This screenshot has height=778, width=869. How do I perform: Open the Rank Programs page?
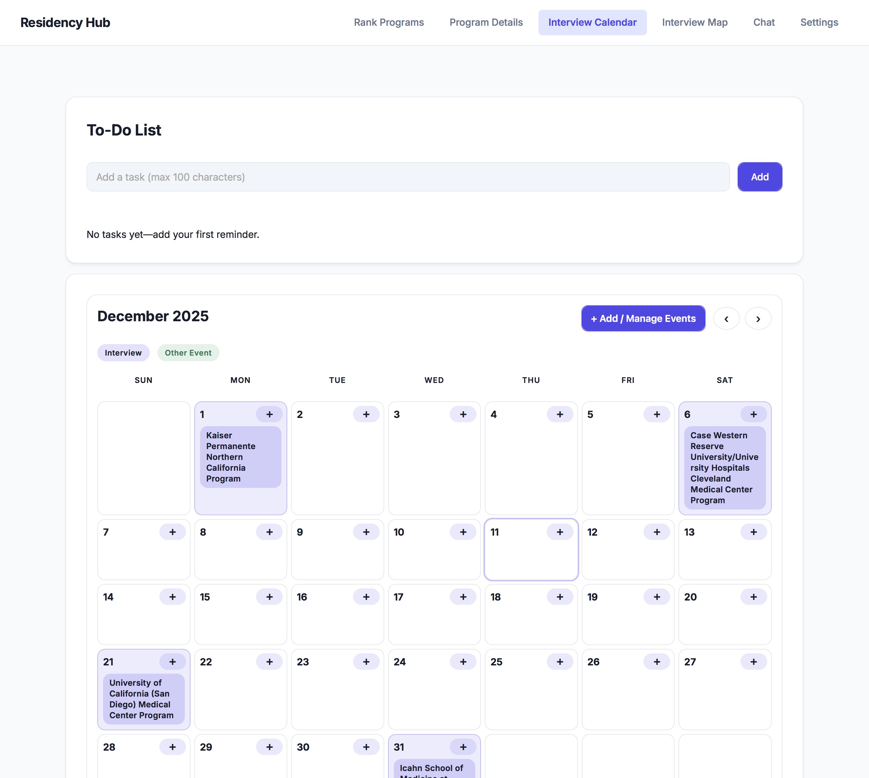389,22
